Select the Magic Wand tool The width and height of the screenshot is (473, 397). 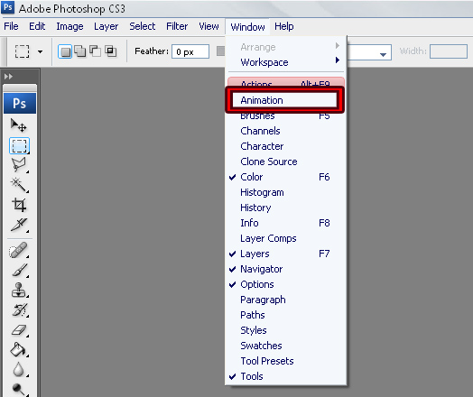19,184
